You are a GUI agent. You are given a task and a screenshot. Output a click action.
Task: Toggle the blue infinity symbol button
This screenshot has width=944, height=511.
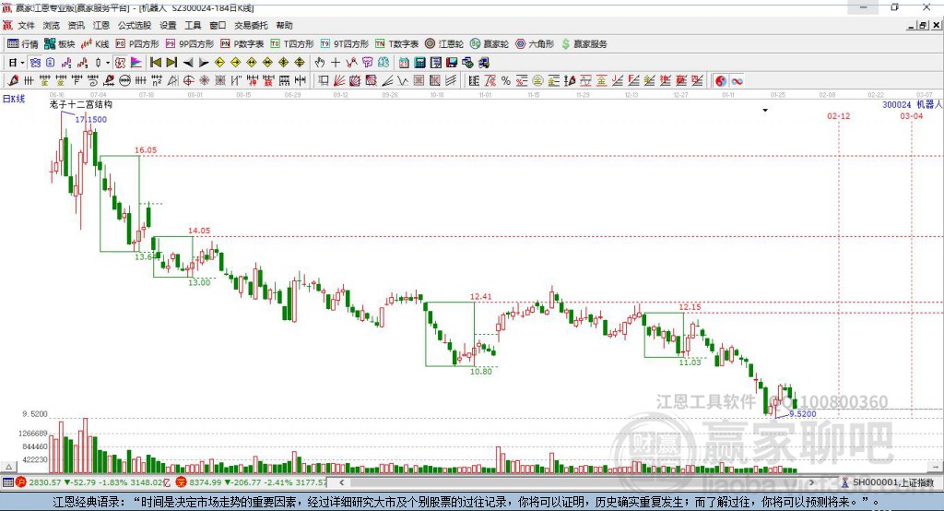pyautogui.click(x=737, y=81)
